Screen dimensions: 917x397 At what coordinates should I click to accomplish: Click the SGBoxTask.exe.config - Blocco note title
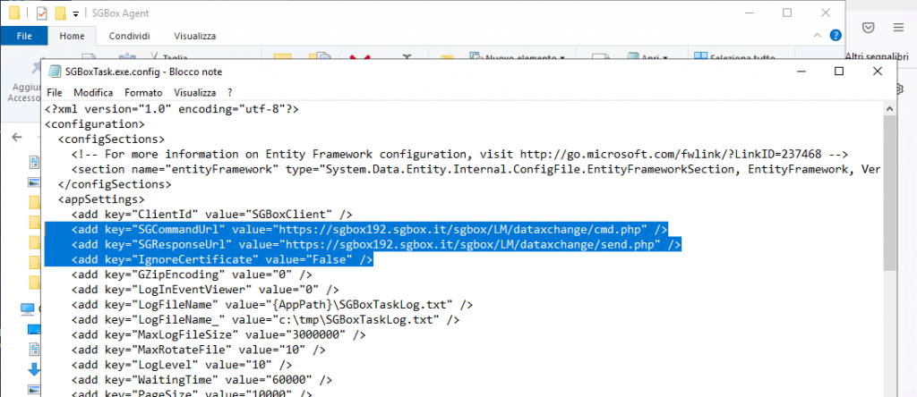tap(144, 72)
